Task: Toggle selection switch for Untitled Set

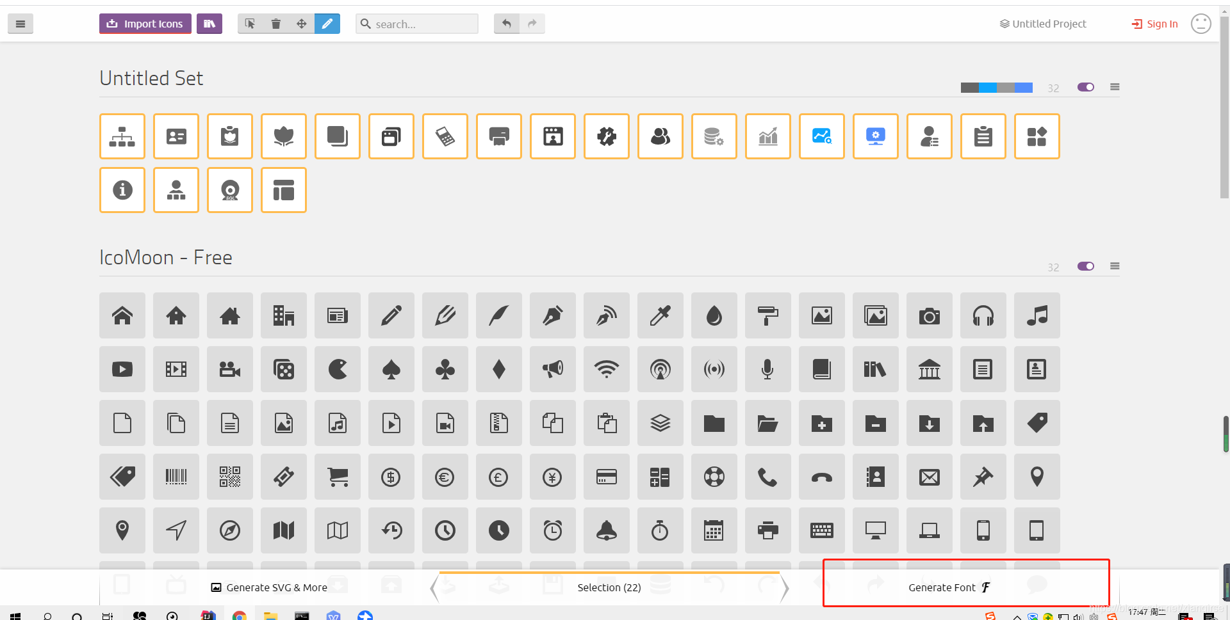Action: pos(1086,87)
